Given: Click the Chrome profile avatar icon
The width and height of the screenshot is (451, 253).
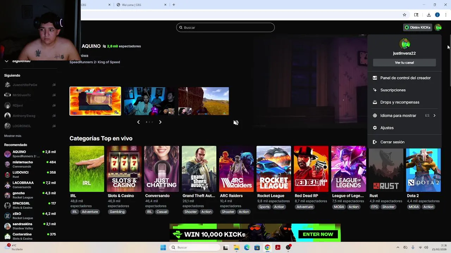Looking at the screenshot, I should click(x=437, y=15).
